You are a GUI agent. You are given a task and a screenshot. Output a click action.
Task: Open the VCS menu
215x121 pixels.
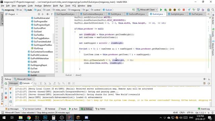[74, 6]
